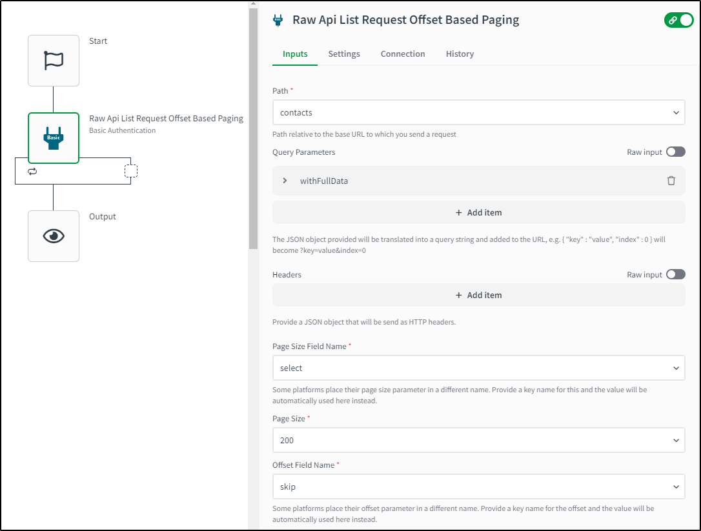Expand the withFullData parameter row

tap(285, 181)
